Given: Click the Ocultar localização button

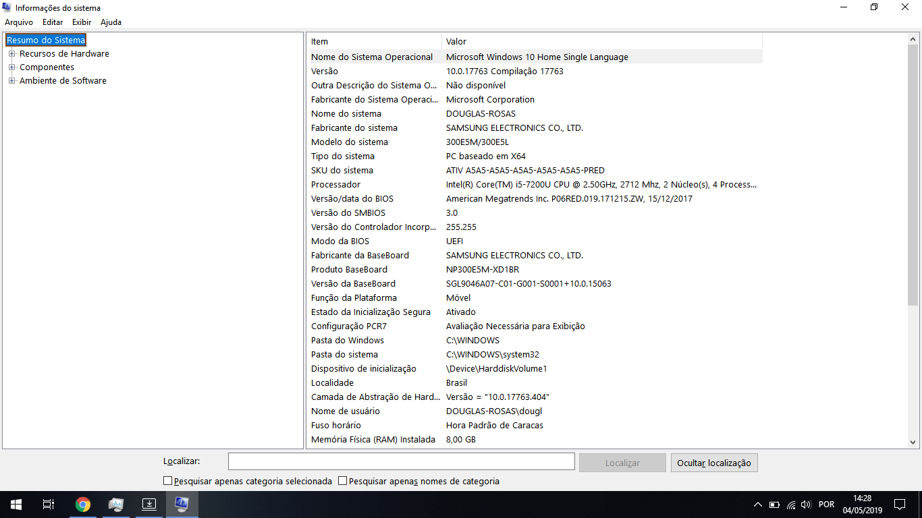Looking at the screenshot, I should (x=714, y=463).
